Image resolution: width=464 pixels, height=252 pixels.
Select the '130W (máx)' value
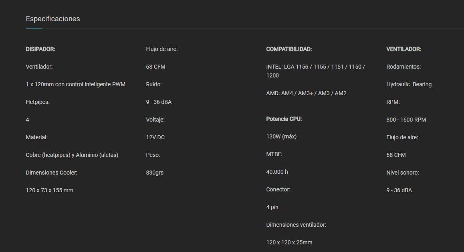coord(281,137)
